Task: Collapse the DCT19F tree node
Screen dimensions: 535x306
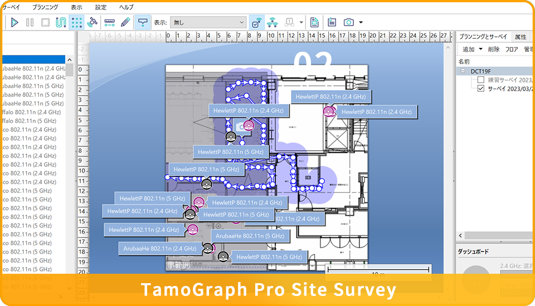Action: point(463,71)
